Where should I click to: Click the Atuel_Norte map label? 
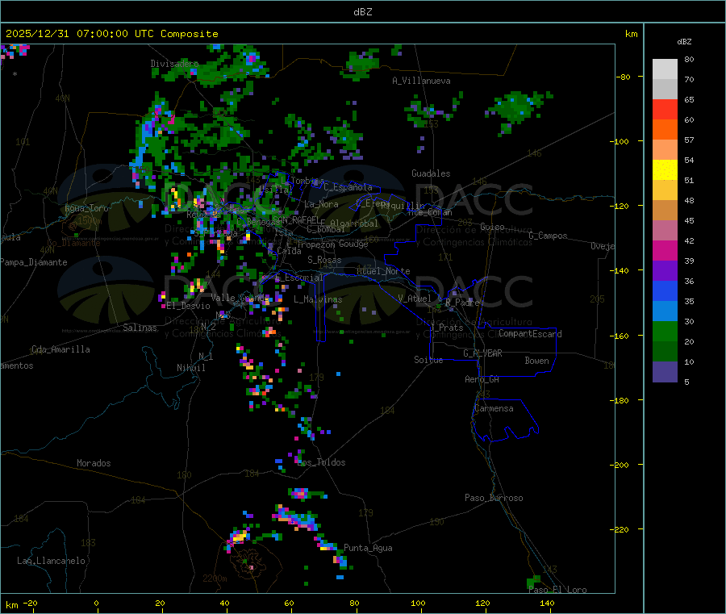(x=383, y=271)
